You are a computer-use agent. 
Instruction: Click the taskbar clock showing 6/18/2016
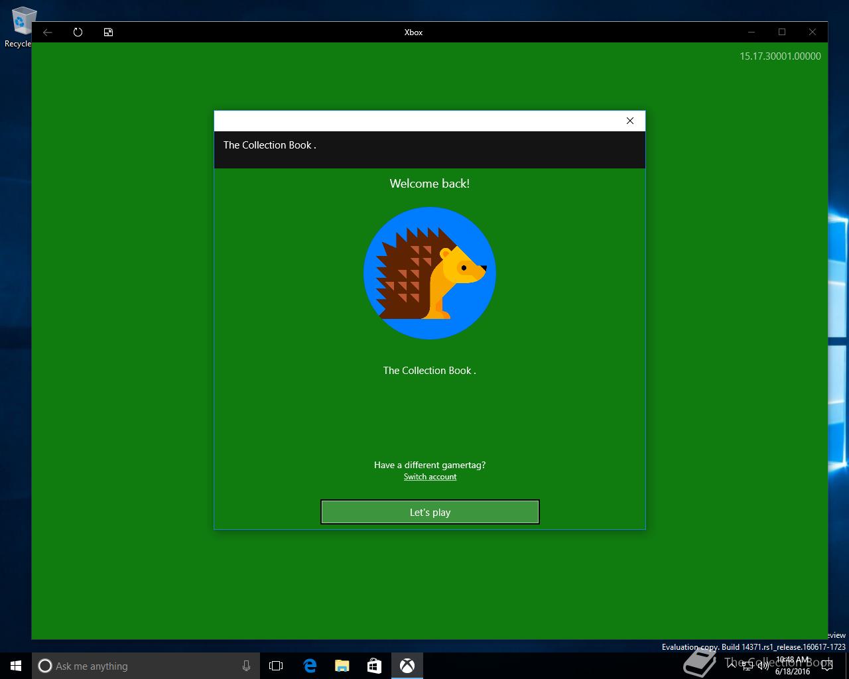point(793,666)
